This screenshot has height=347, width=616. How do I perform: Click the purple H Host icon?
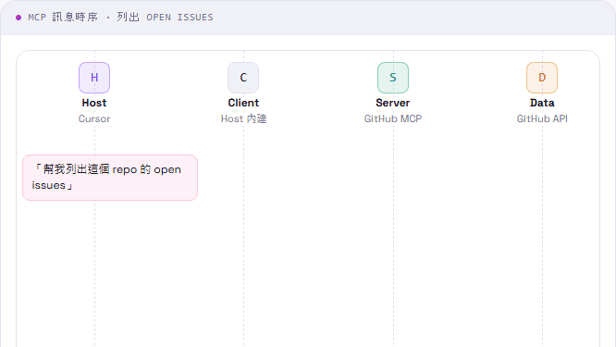point(94,78)
